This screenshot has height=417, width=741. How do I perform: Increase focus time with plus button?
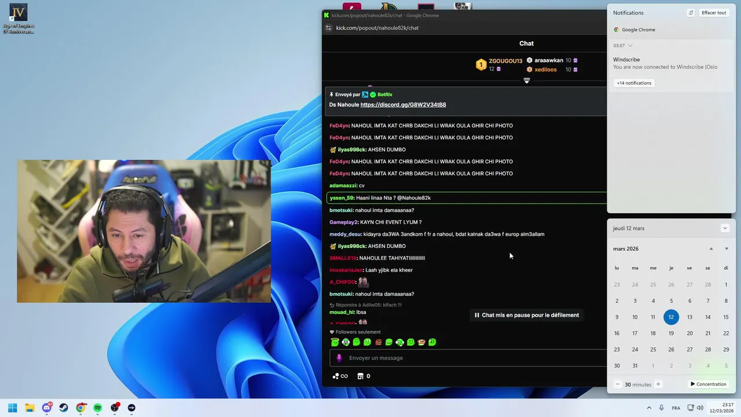pyautogui.click(x=658, y=384)
